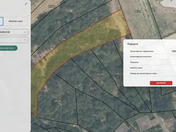Click the Парцела row in the popup
The width and height of the screenshot is (176, 132).
(x=151, y=62)
